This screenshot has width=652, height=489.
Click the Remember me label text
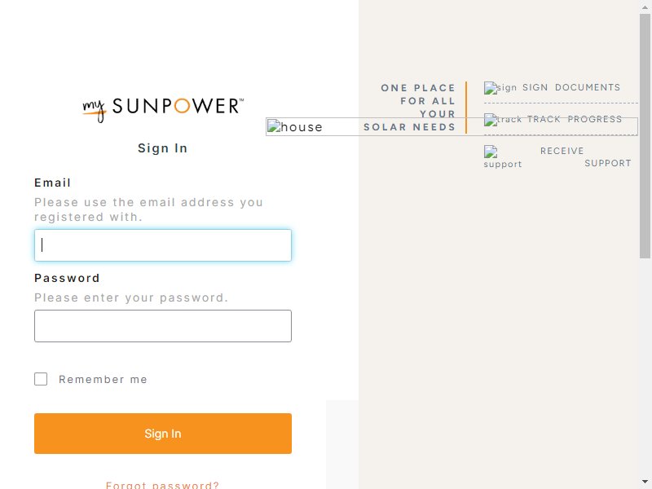(x=103, y=379)
